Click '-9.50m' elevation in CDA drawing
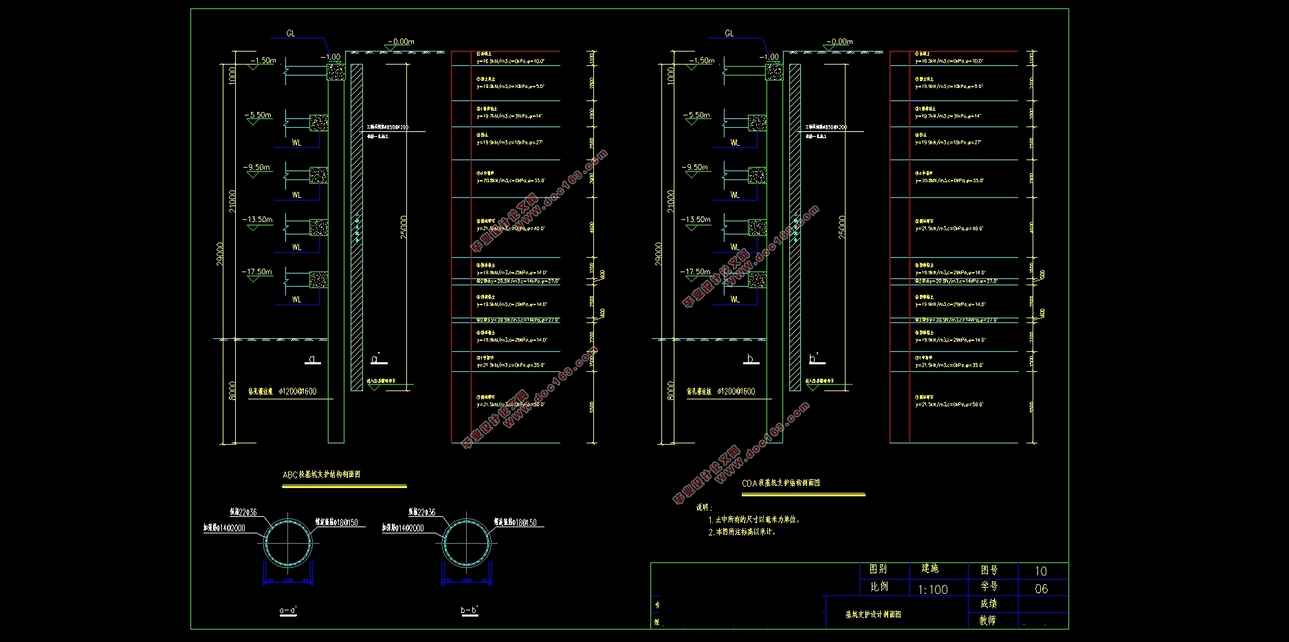 click(x=695, y=167)
